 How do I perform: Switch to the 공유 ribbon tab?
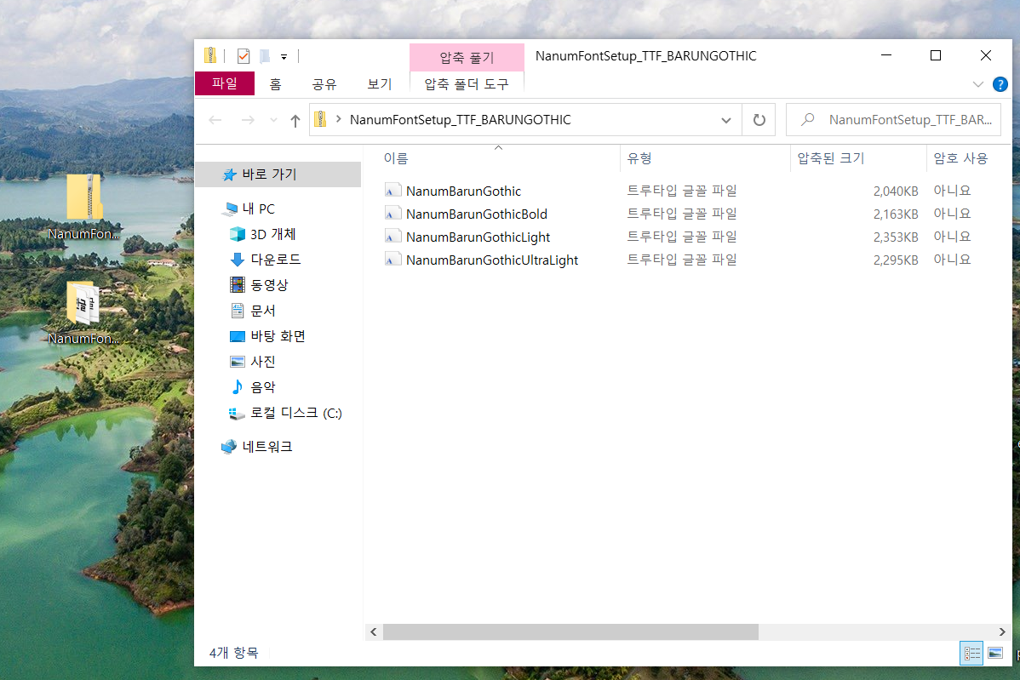click(x=324, y=84)
